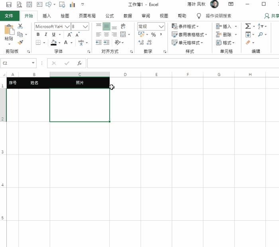This screenshot has width=279, height=247.
Task: Click the font color A button
Action: [66, 43]
